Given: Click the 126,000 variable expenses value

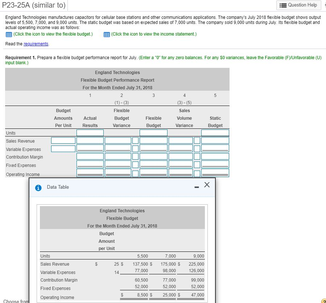Looking at the screenshot, I should click(196, 271).
